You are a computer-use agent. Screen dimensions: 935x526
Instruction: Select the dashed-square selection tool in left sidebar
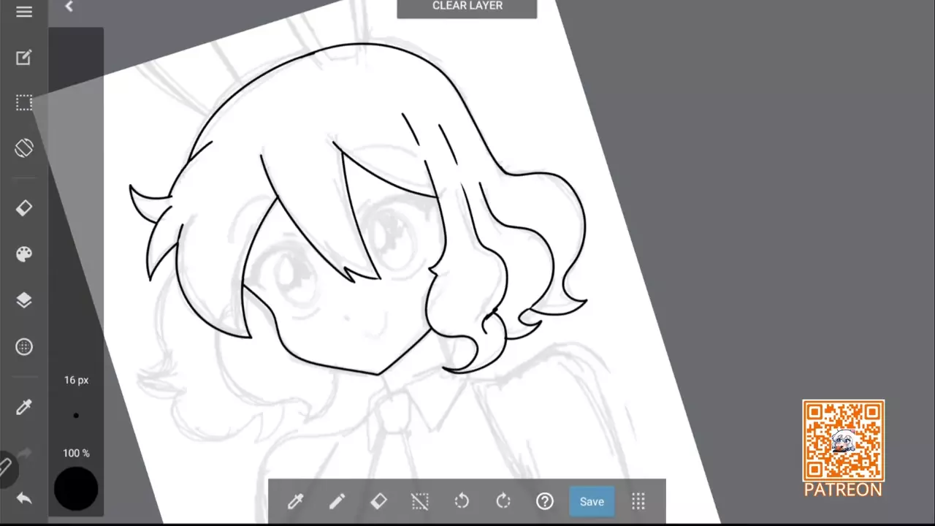(x=24, y=103)
